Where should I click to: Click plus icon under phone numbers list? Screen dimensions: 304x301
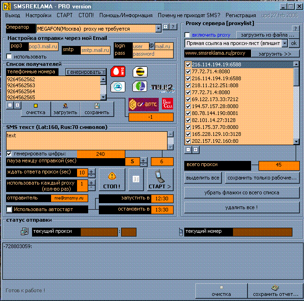pos(17,105)
